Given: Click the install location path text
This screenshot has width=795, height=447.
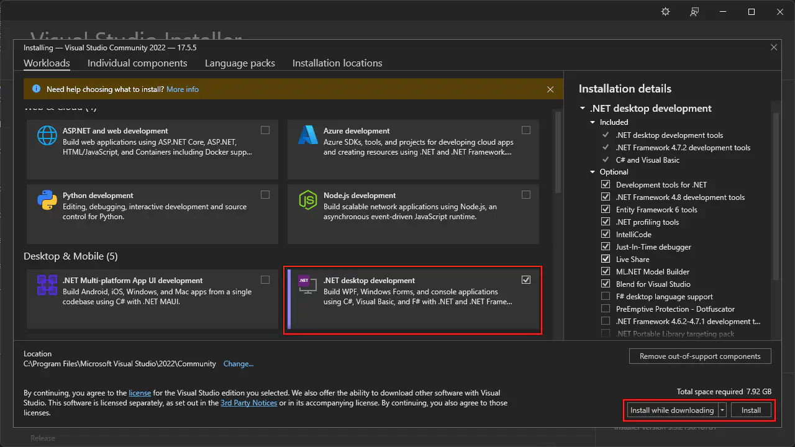Looking at the screenshot, I should 120,364.
